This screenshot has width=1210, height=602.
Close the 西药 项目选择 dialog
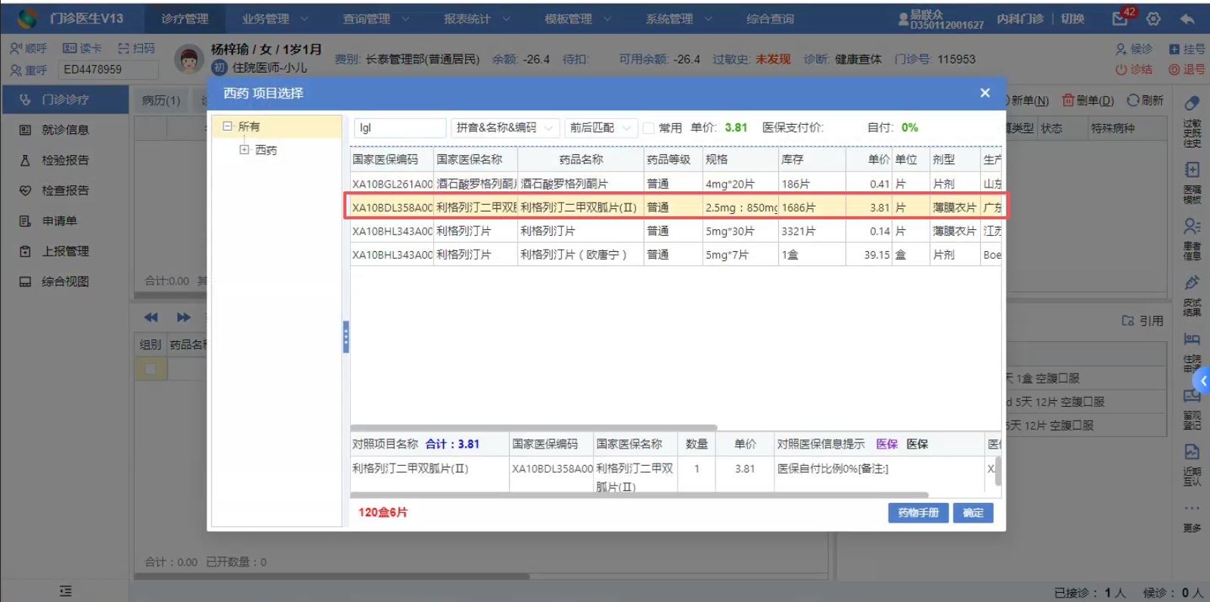point(985,93)
